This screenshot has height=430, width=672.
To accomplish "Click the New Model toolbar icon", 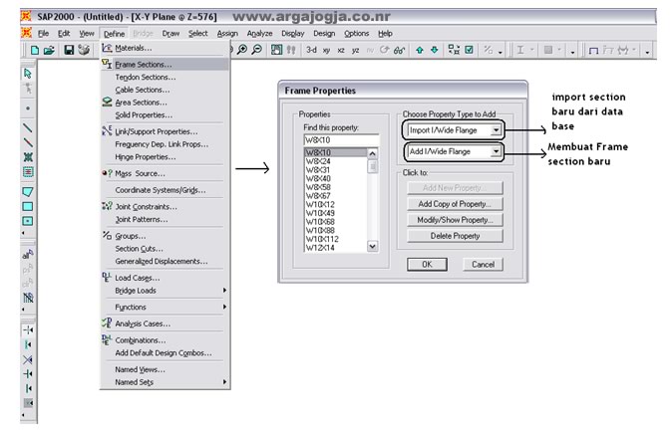I will pos(35,50).
